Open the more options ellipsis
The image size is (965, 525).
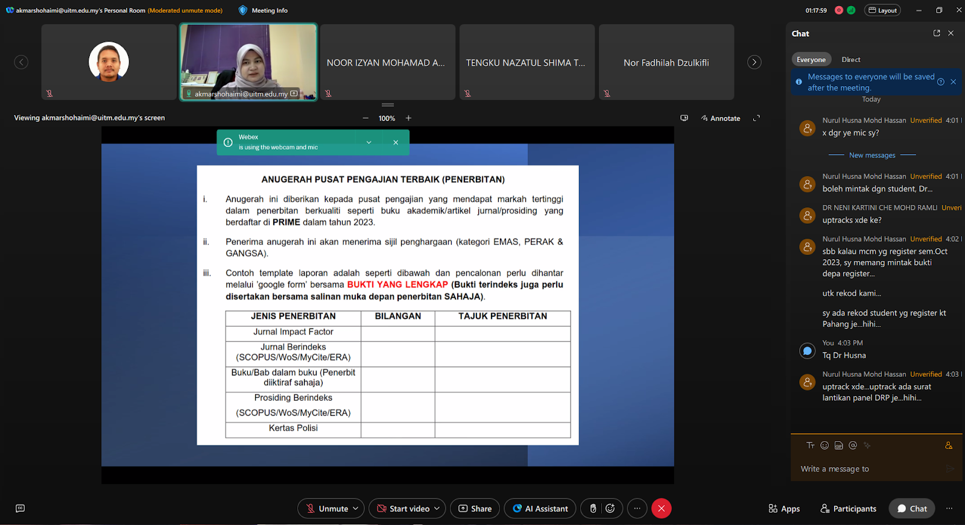tap(637, 508)
